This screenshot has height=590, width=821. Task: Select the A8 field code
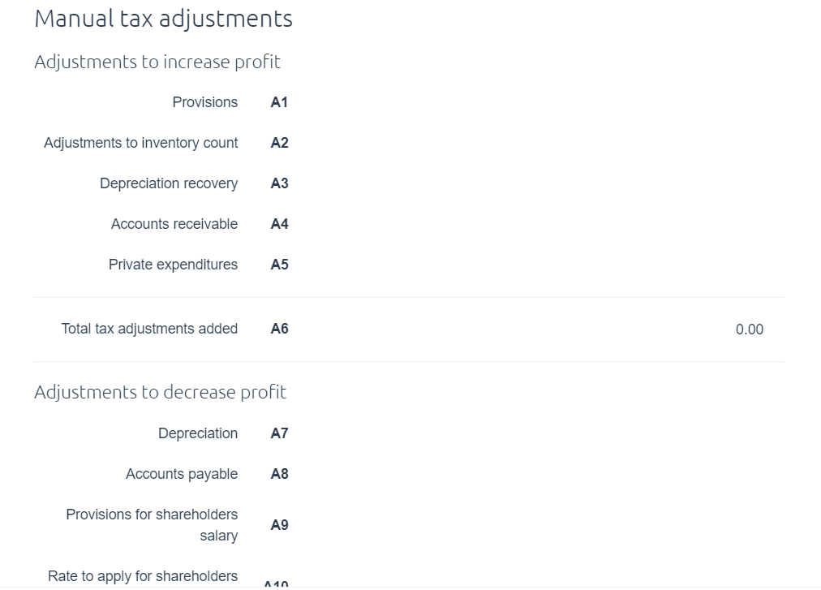[279, 474]
